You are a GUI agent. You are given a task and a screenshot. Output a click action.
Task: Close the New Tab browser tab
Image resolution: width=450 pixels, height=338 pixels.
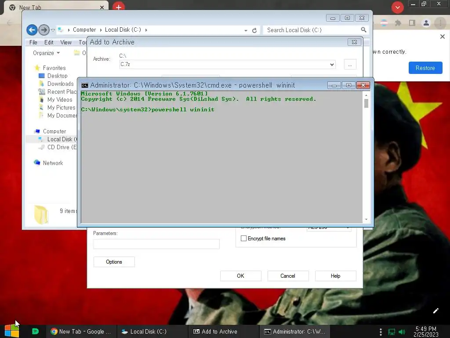click(x=102, y=7)
